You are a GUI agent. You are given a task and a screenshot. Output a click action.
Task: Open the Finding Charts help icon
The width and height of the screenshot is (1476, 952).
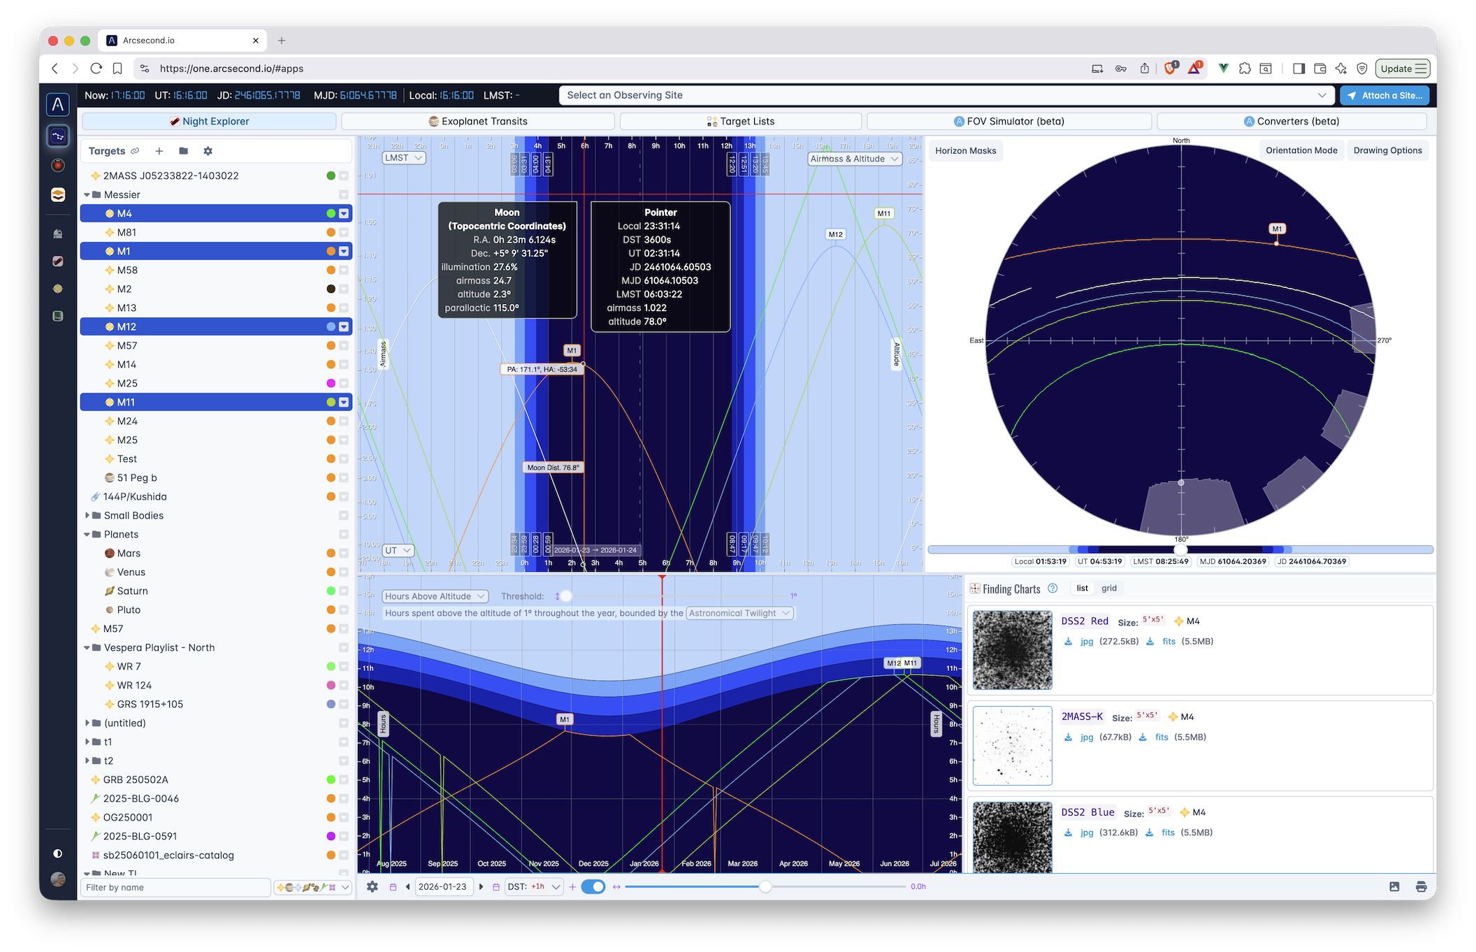point(1052,589)
